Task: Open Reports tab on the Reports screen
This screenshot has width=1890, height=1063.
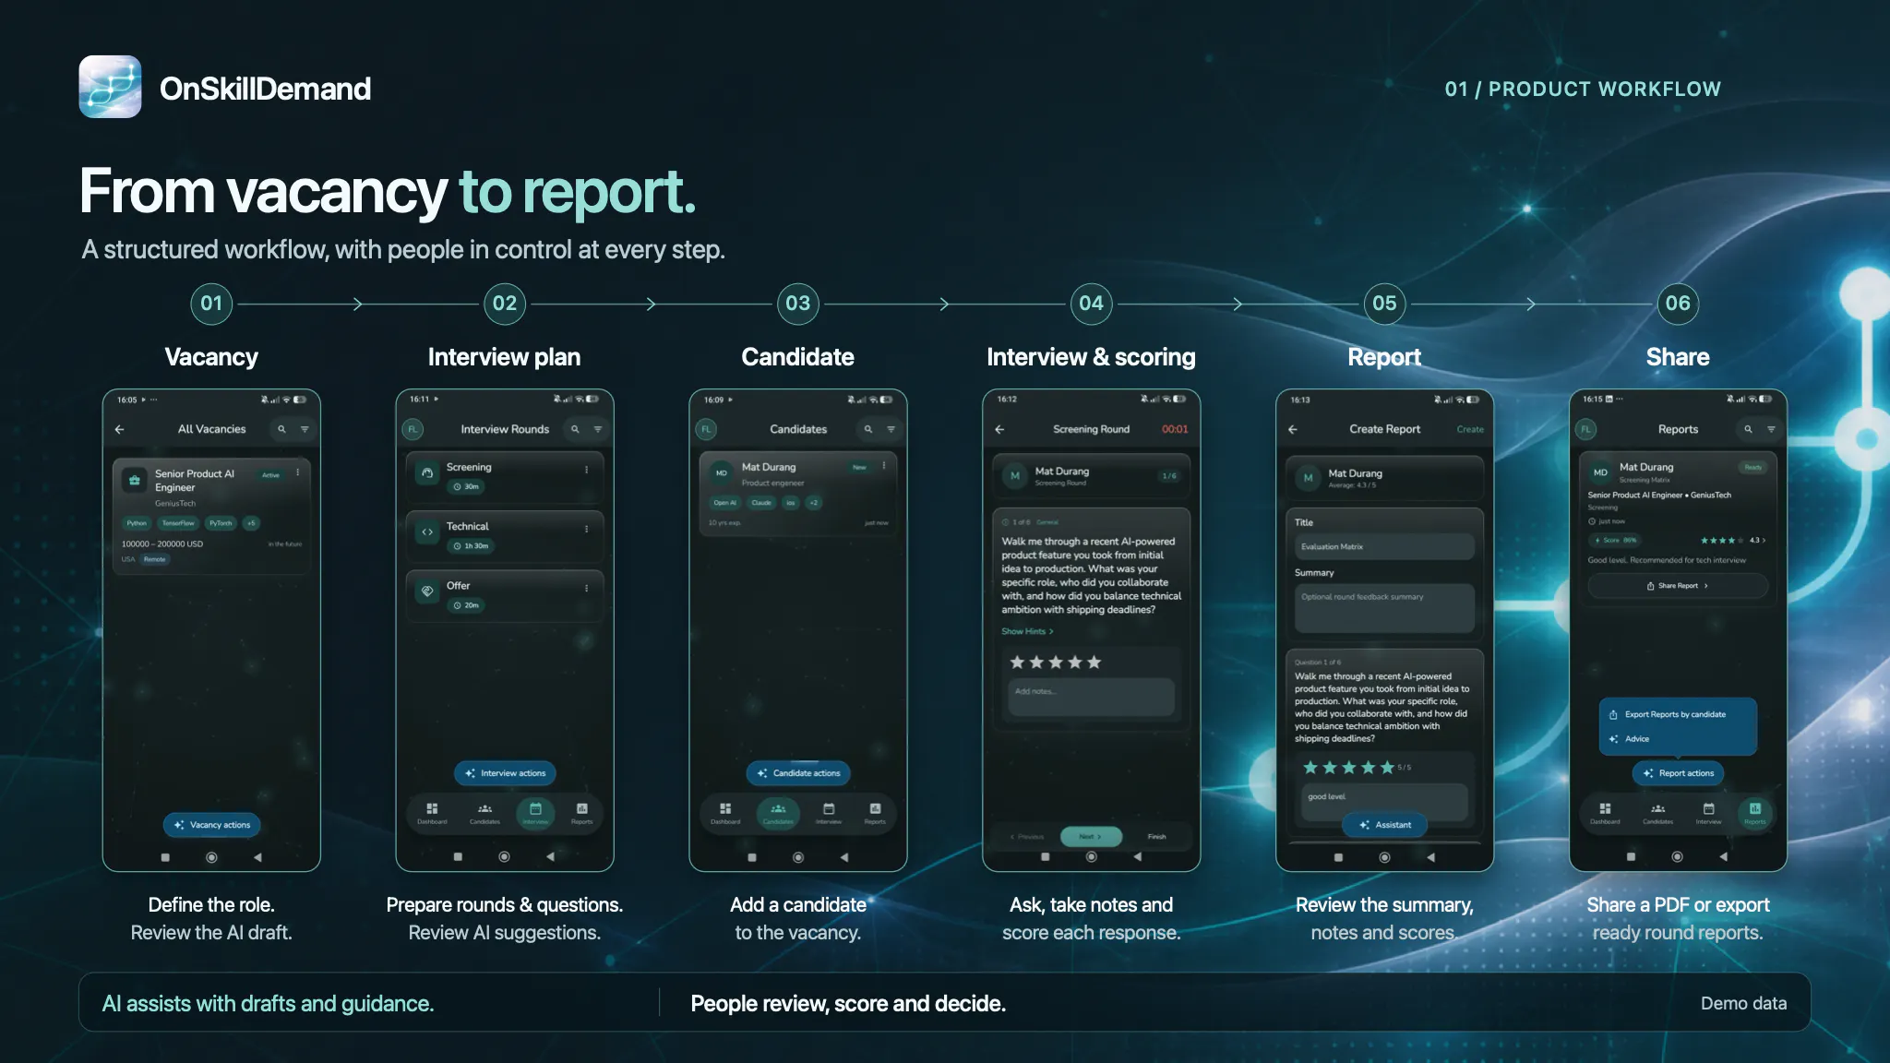Action: click(1755, 813)
